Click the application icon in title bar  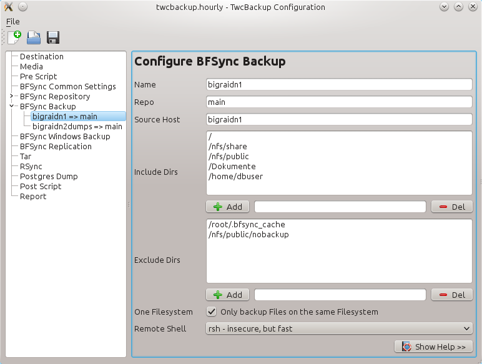(9, 7)
